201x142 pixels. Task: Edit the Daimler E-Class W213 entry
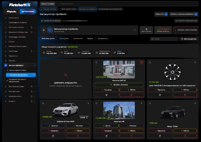tap(53, 136)
